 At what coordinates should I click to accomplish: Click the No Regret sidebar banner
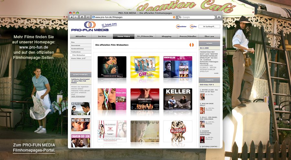pyautogui.click(x=81, y=109)
